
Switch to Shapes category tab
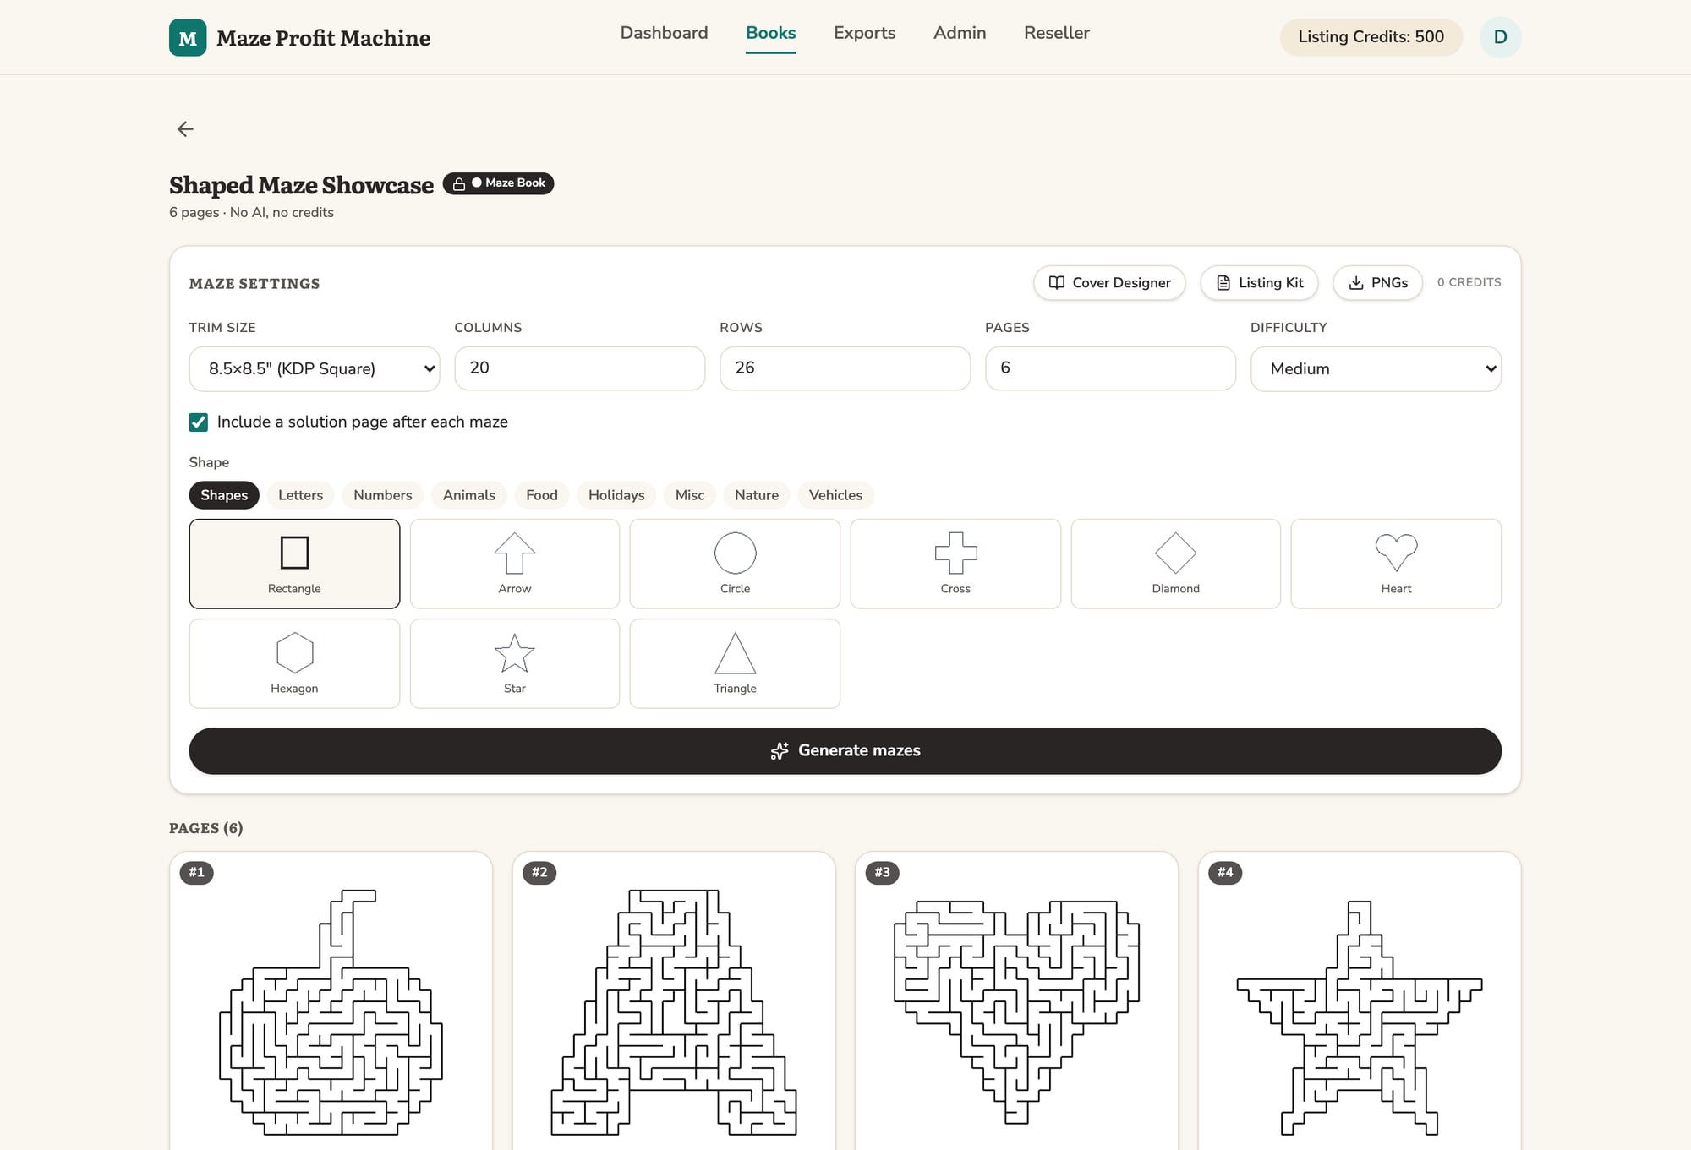click(224, 495)
